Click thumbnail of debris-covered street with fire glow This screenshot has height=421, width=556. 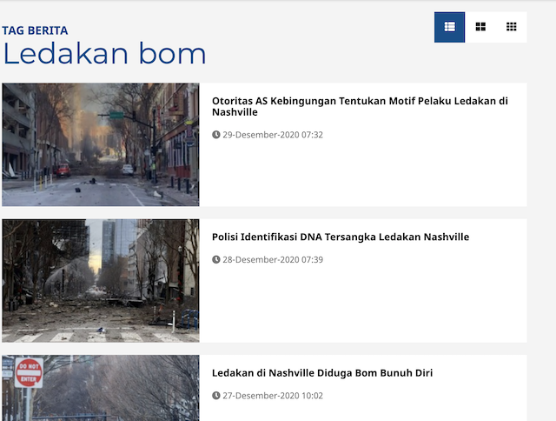[x=101, y=144]
